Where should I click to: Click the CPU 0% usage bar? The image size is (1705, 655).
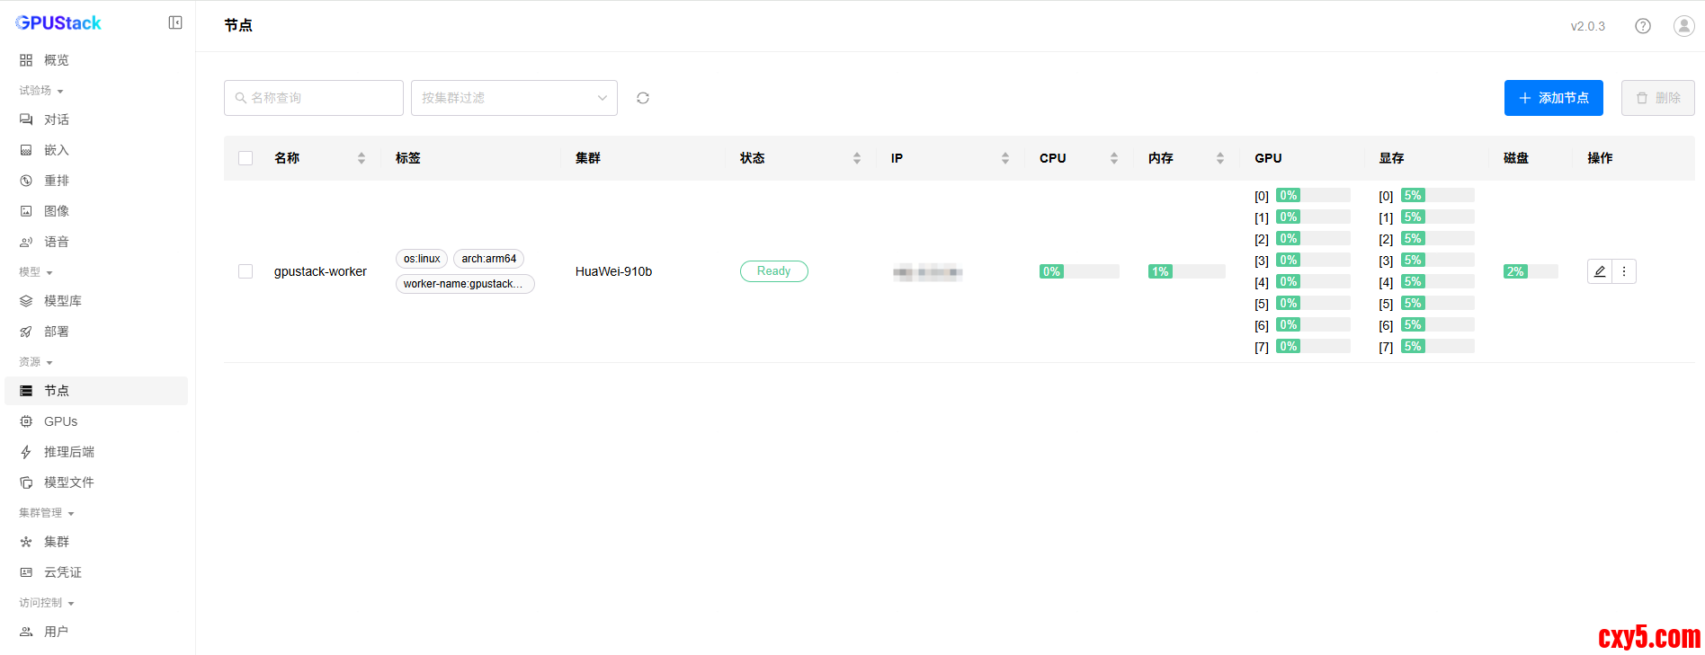1078,271
